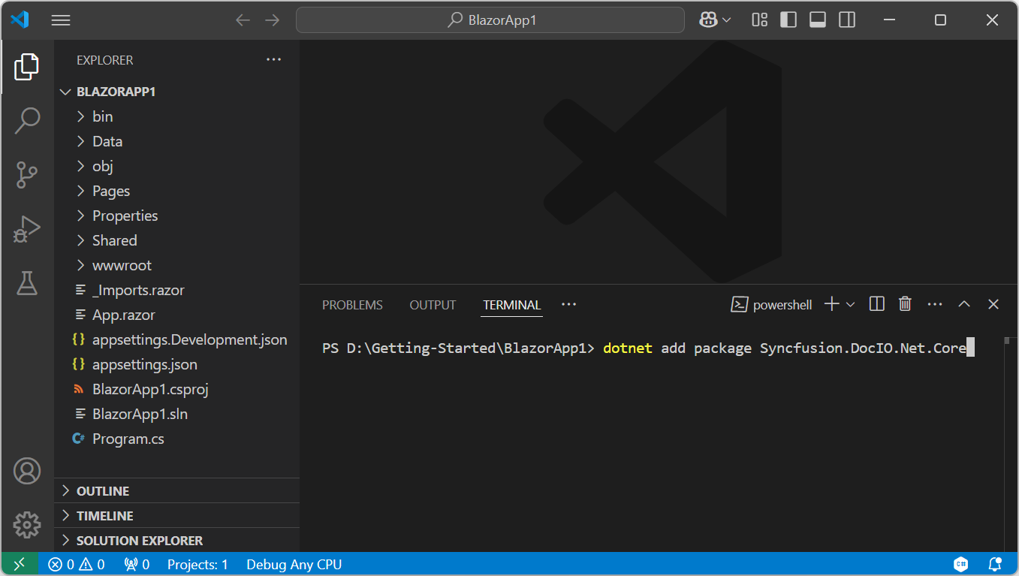Open notifications bell in status bar

995,564
